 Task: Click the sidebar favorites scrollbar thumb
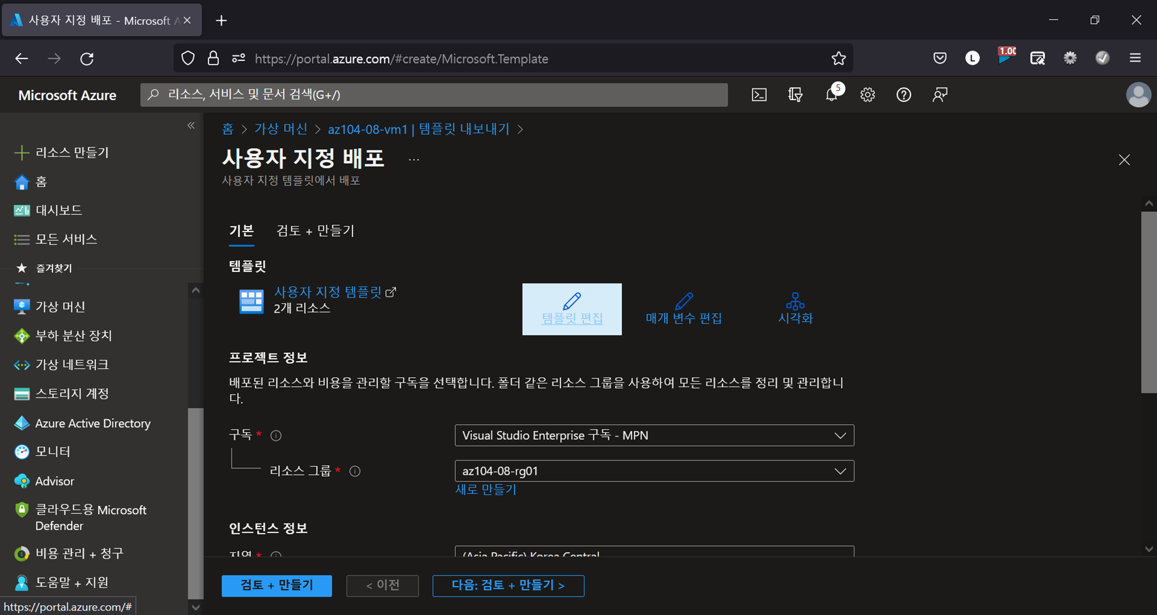pos(196,503)
